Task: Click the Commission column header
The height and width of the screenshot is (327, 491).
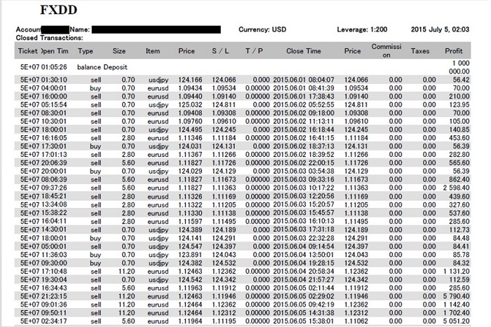Action: [x=386, y=50]
